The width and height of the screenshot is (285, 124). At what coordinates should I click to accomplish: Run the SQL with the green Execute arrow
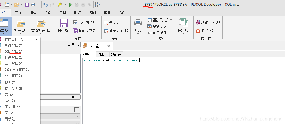click(x=70, y=5)
